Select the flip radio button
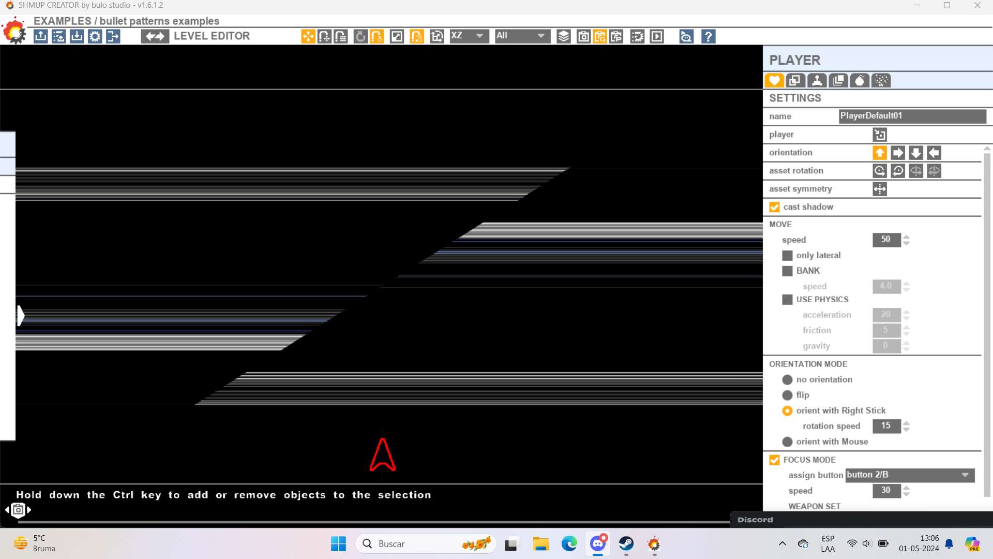 (787, 395)
